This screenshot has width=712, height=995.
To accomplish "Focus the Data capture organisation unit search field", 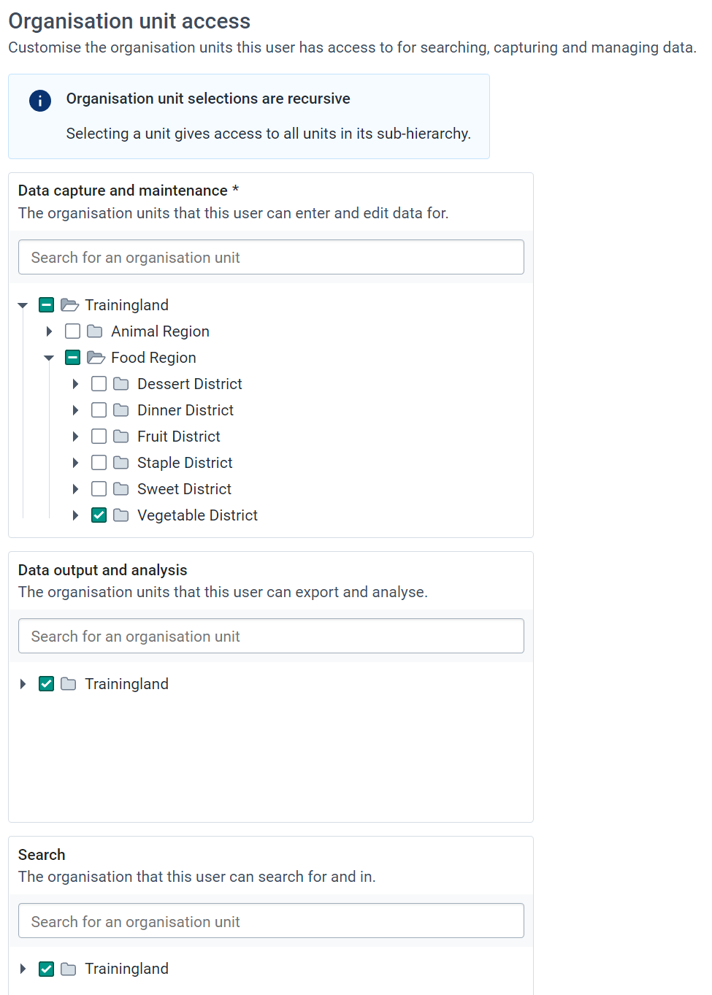I will pyautogui.click(x=271, y=258).
